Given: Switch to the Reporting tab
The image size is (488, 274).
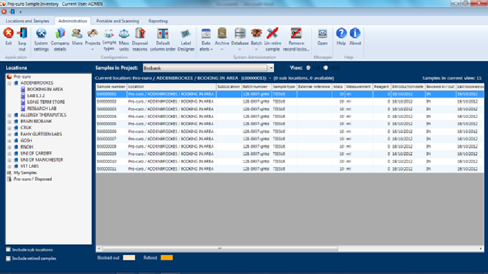Looking at the screenshot, I should [157, 20].
